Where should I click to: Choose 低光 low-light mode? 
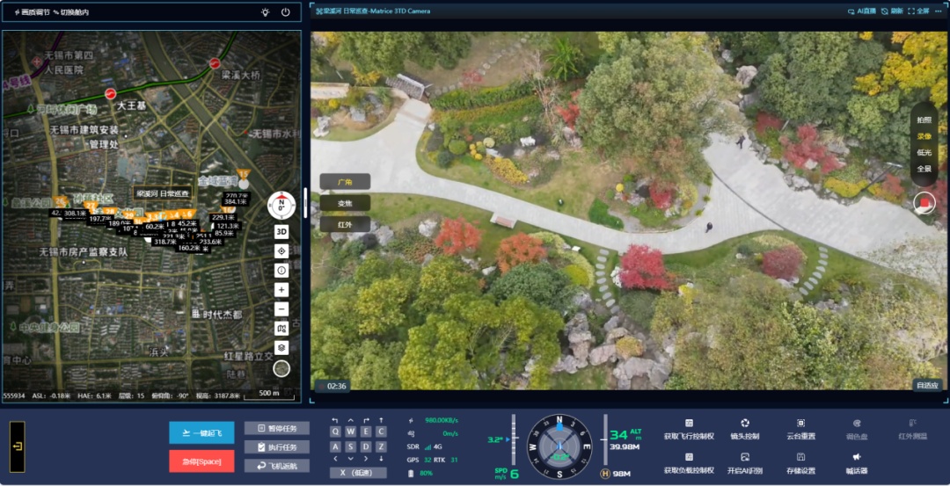pos(924,153)
